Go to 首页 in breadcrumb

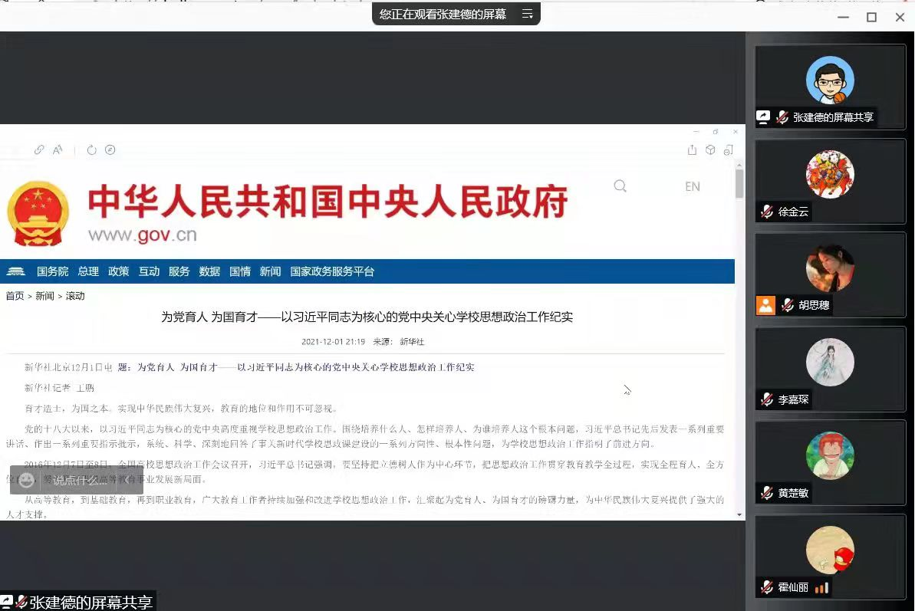point(15,296)
